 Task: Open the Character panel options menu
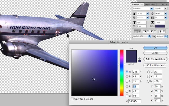(167, 4)
